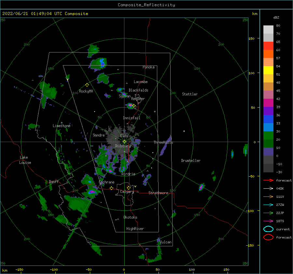Screen dimensions: 293x274
Task: Click the HighRiver city label
Action: [135, 229]
